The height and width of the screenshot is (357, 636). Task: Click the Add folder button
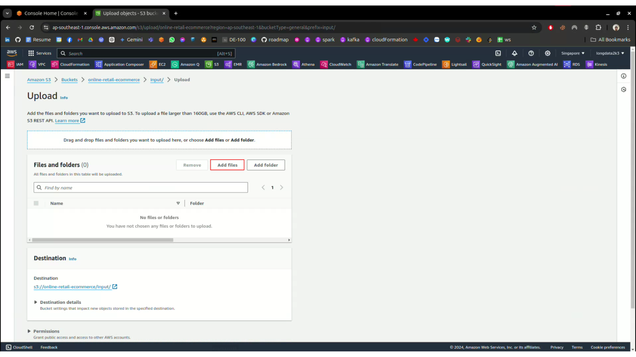(x=266, y=165)
